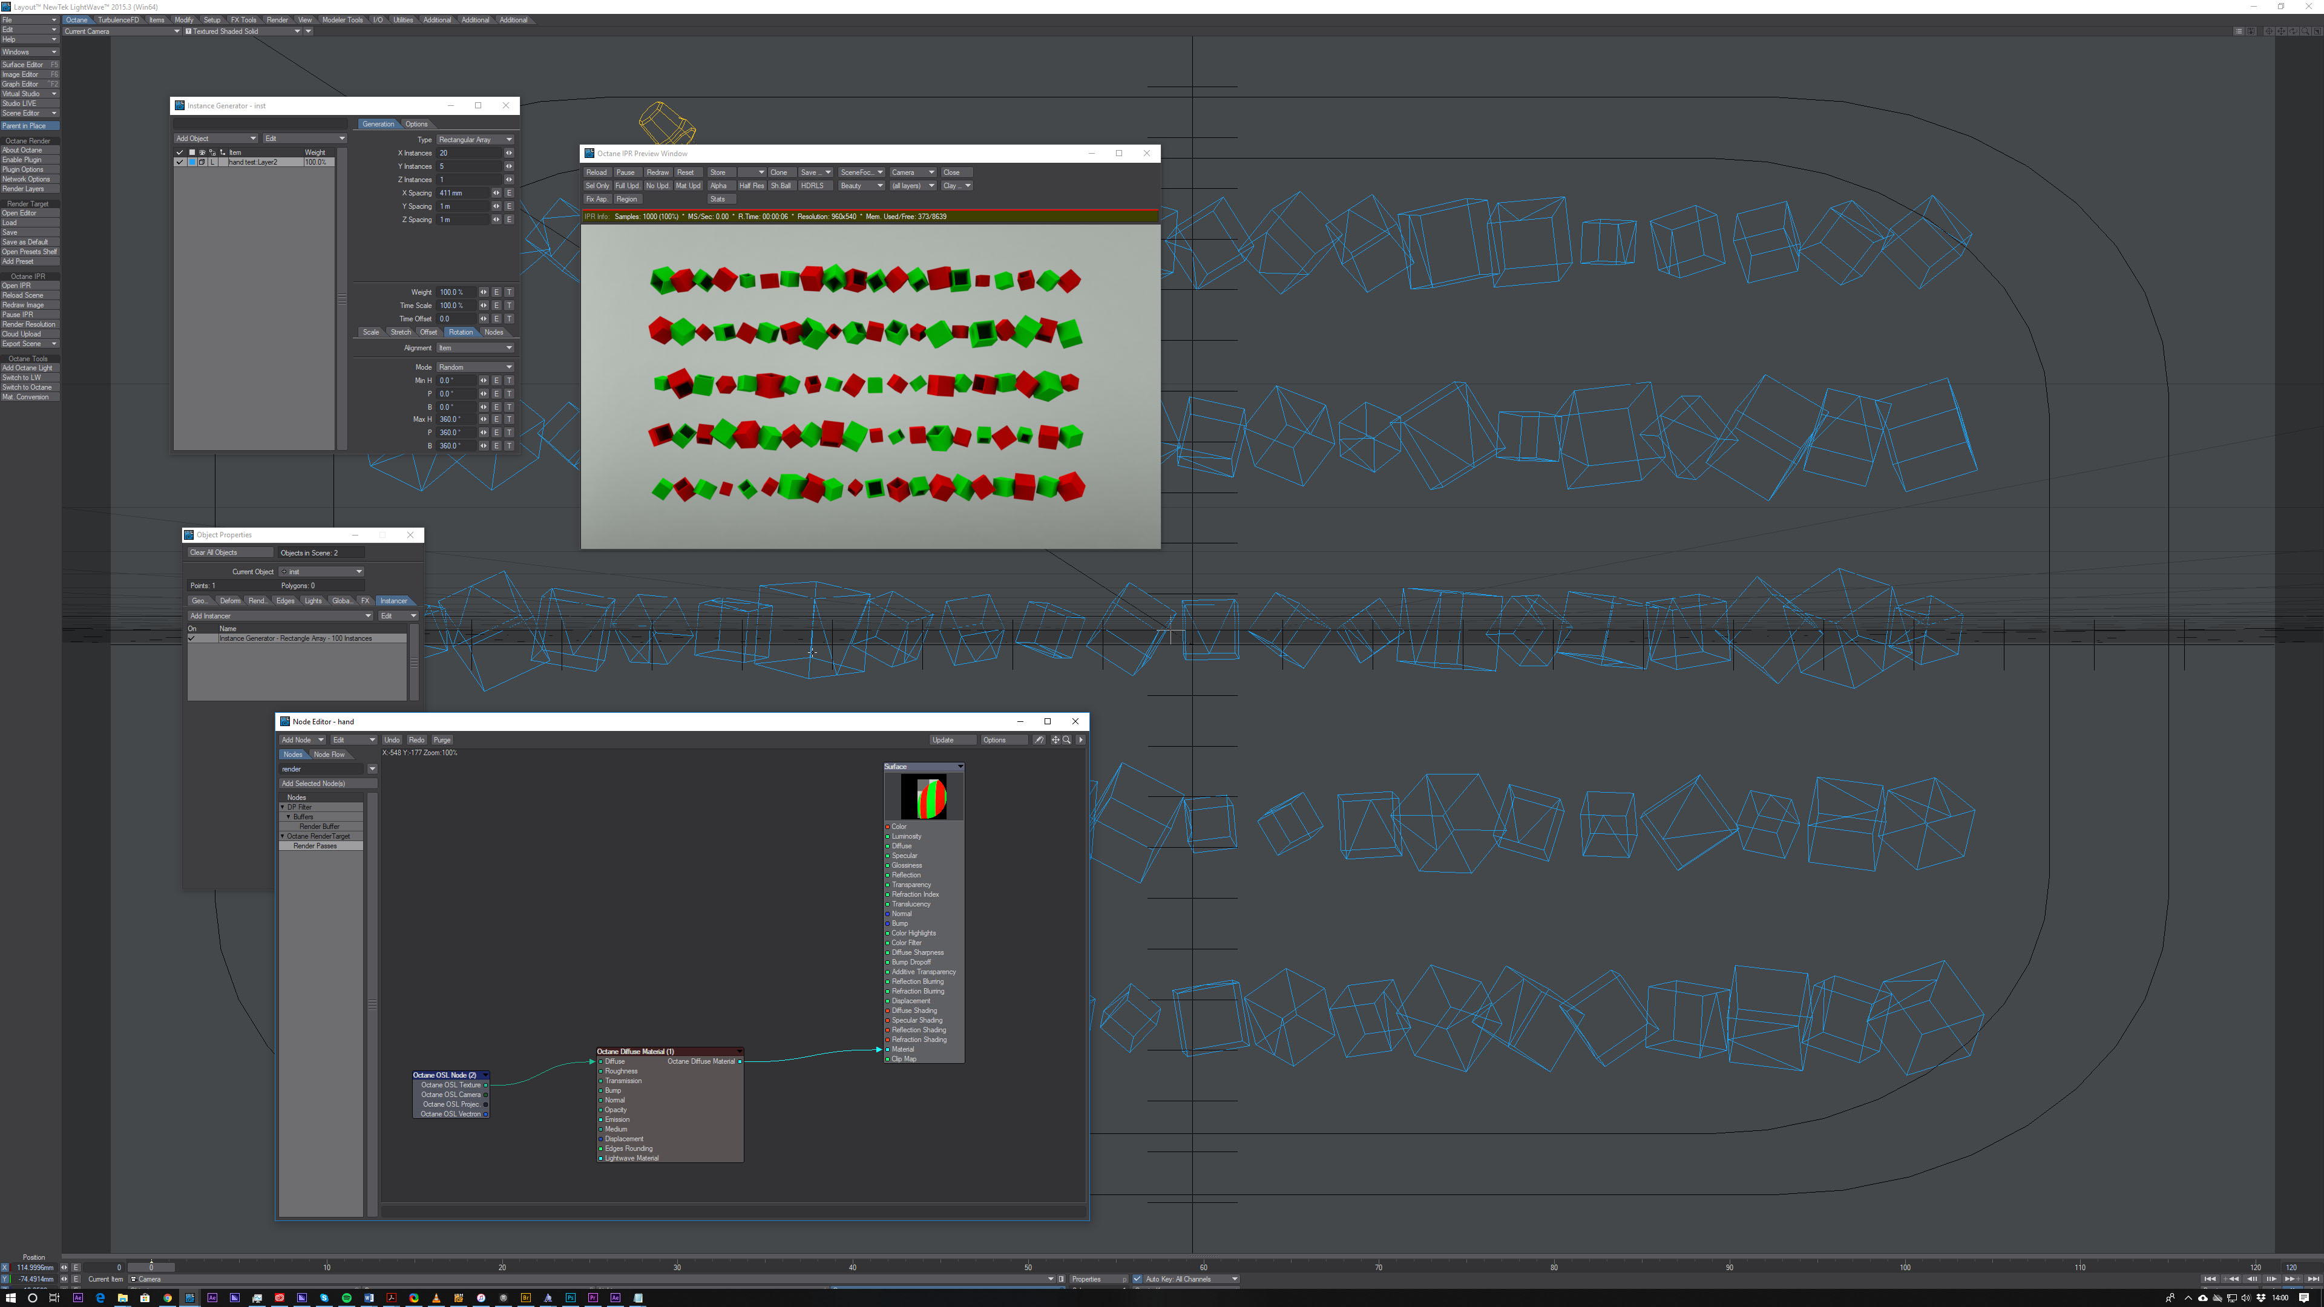Toggle the Auto Key checkbox

coord(1138,1279)
